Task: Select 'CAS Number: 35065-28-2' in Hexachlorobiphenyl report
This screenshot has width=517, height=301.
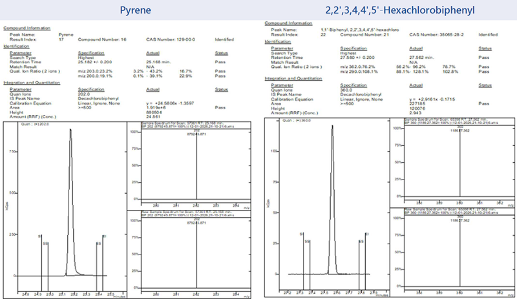Action: point(436,35)
